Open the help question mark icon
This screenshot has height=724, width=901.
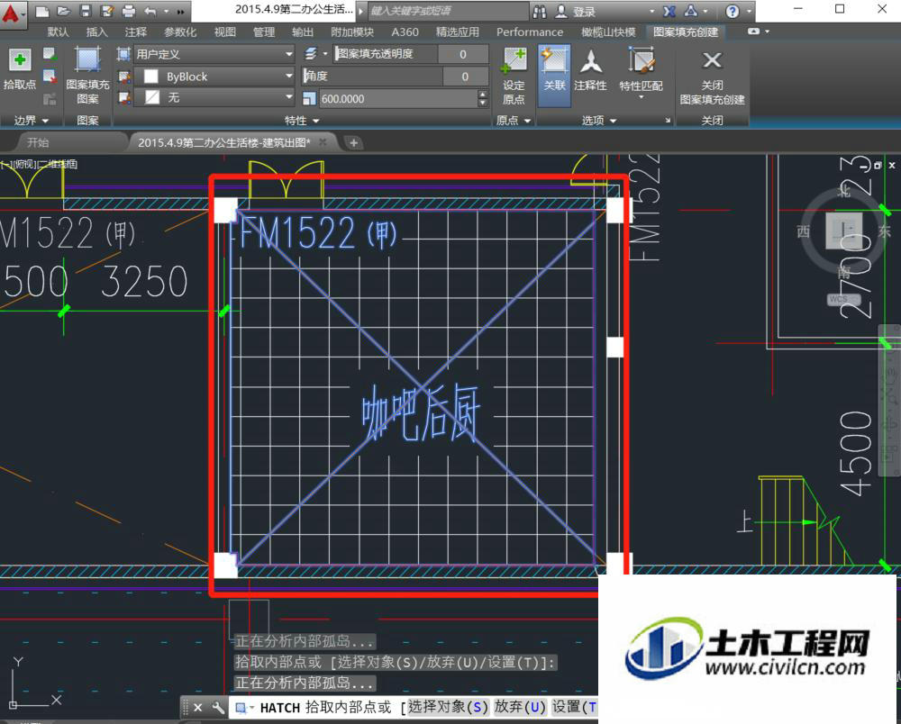coord(732,11)
